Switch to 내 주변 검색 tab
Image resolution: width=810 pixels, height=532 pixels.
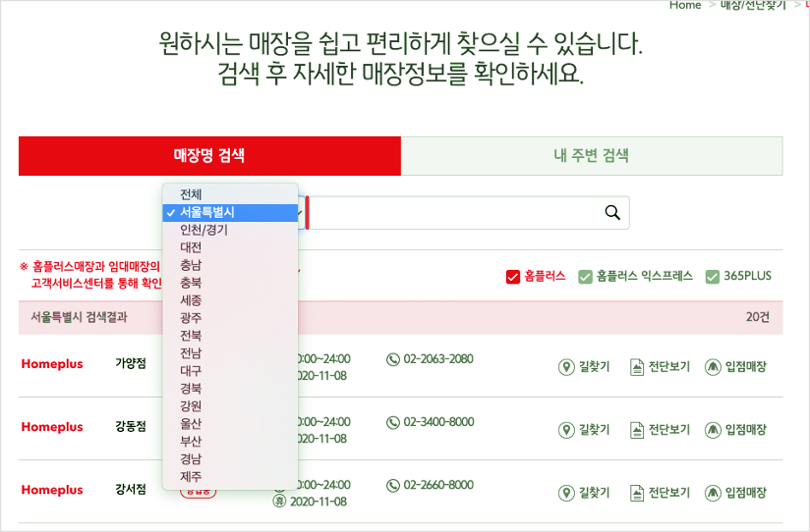click(592, 156)
